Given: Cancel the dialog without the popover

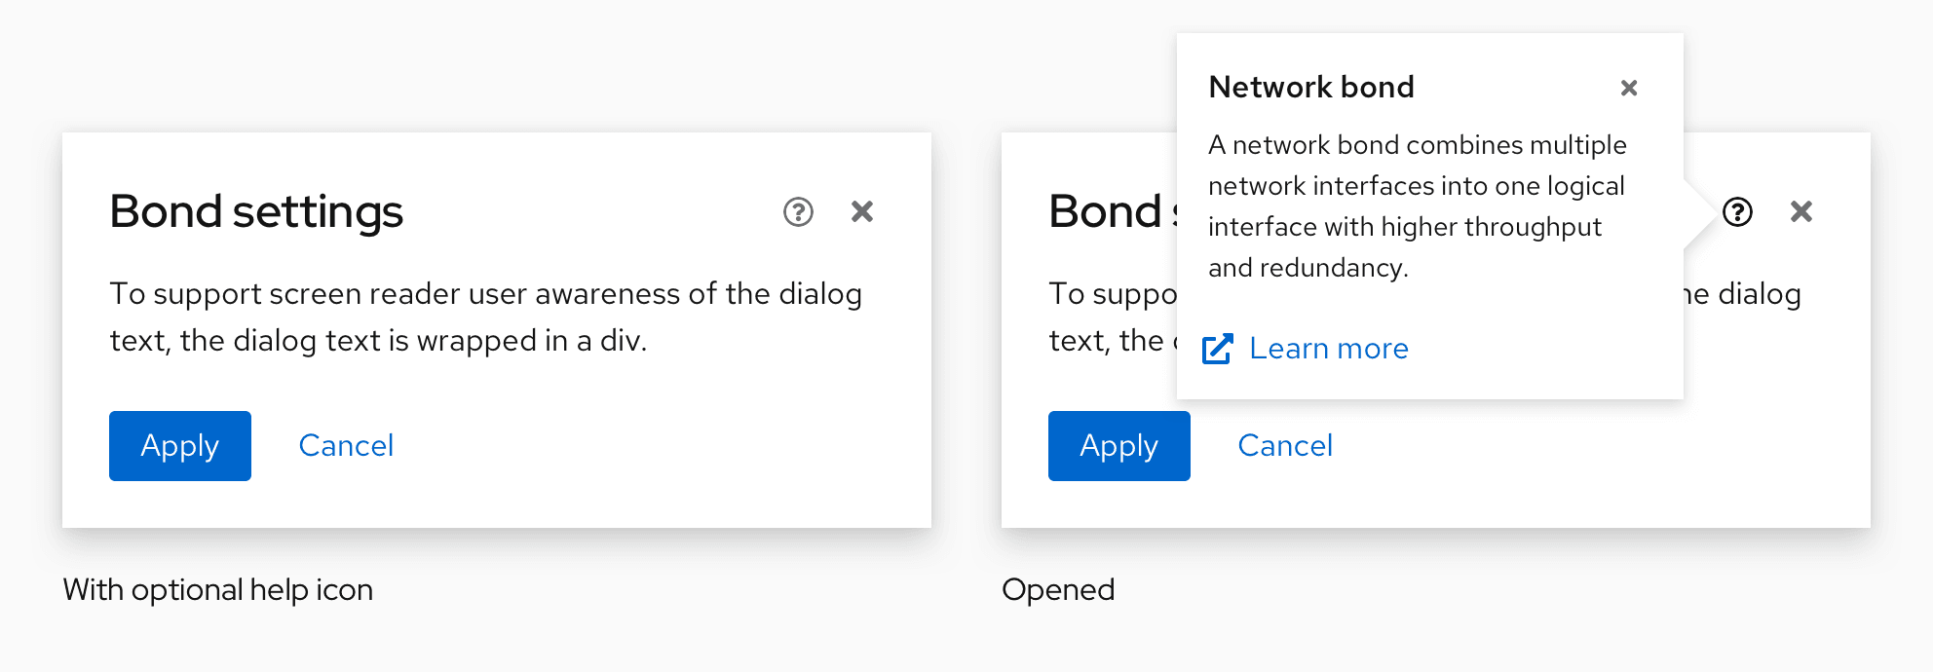Looking at the screenshot, I should (x=346, y=446).
